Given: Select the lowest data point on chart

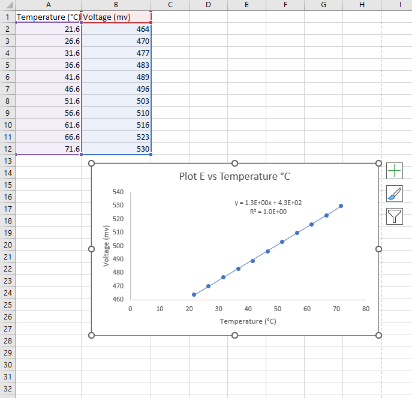Looking at the screenshot, I should 194,294.
